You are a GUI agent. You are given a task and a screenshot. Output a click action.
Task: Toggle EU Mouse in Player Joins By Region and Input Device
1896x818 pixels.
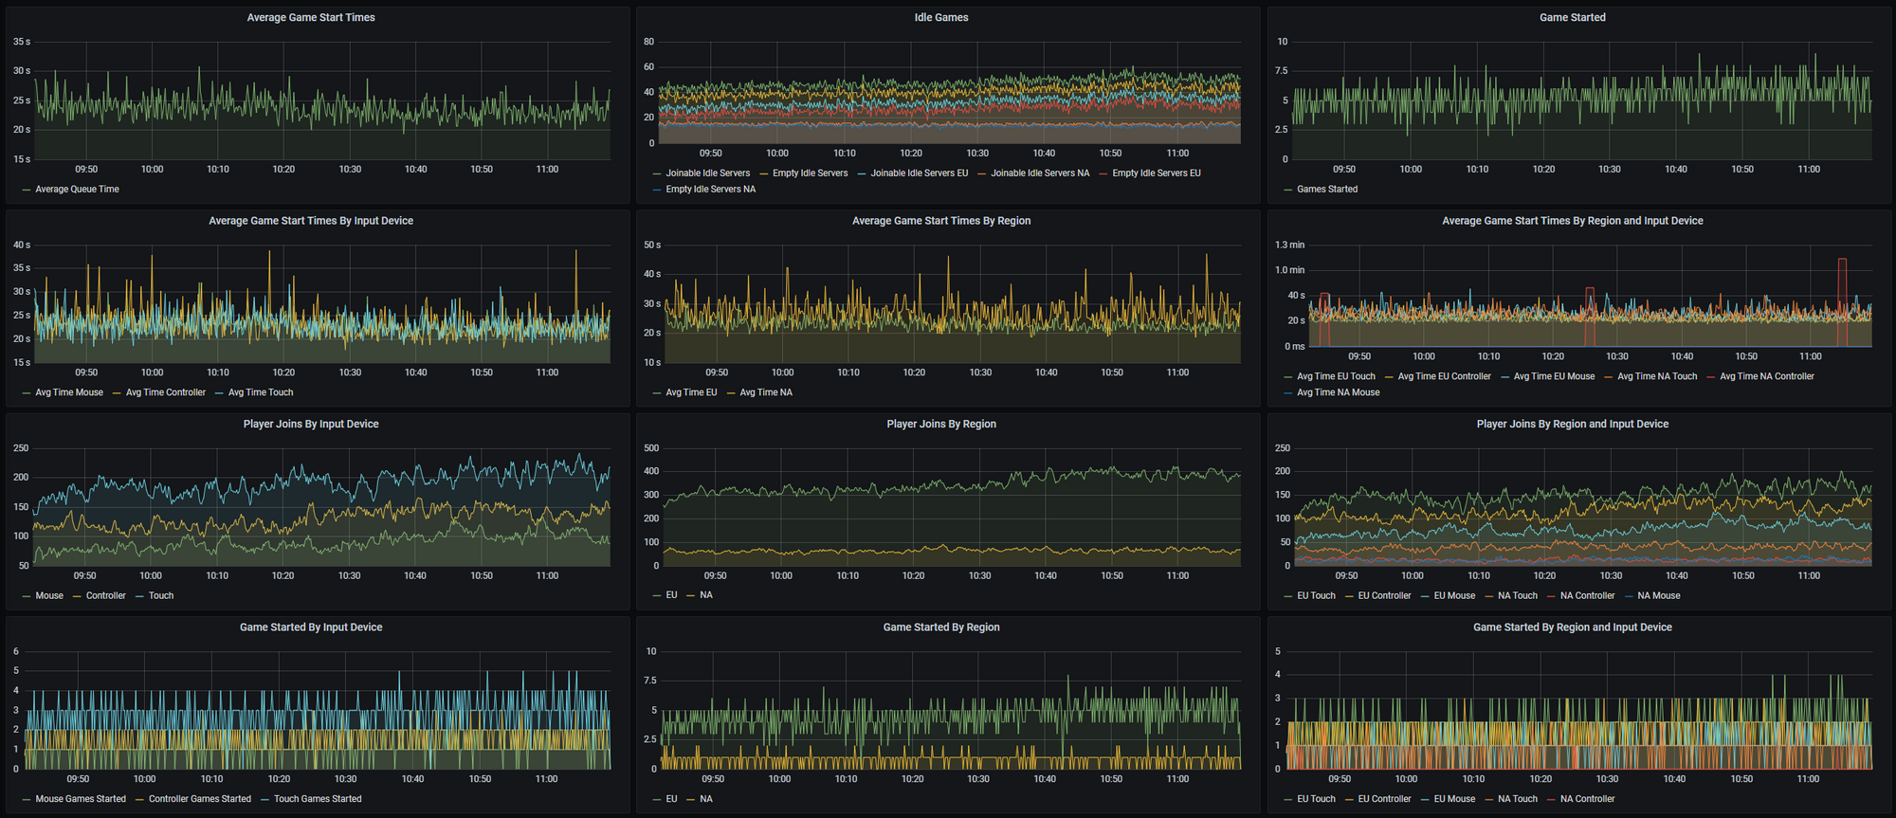coord(1454,596)
